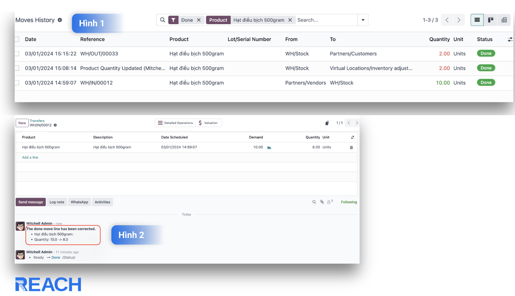Viewport: 515px width, 296px height.
Task: Open transfer lines optional columns settings
Action: tap(352, 137)
